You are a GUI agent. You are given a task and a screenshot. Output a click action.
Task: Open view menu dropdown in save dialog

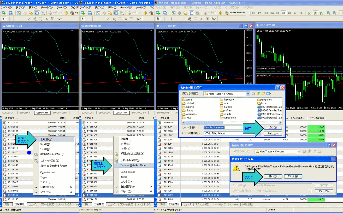pyautogui.click(x=269, y=93)
